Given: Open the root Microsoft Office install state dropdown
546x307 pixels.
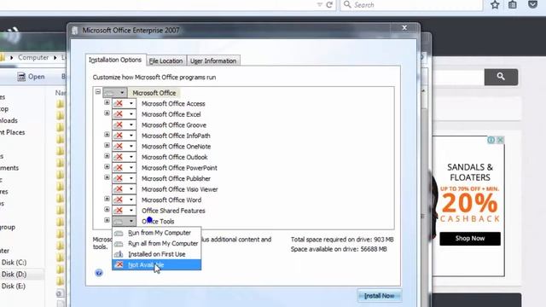Looking at the screenshot, I should (115, 93).
